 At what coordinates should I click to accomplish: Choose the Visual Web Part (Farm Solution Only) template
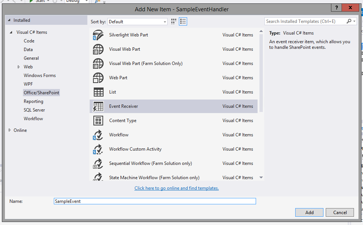[145, 63]
